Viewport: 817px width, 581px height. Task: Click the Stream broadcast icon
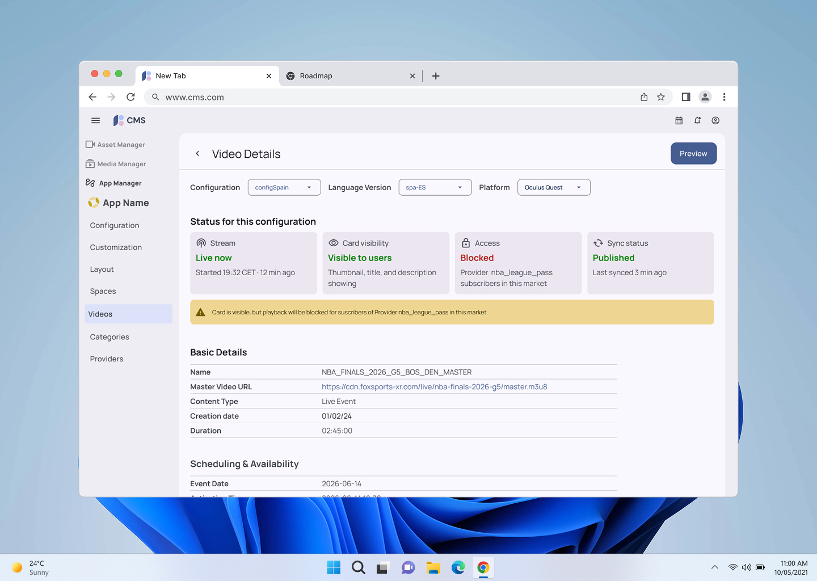201,243
